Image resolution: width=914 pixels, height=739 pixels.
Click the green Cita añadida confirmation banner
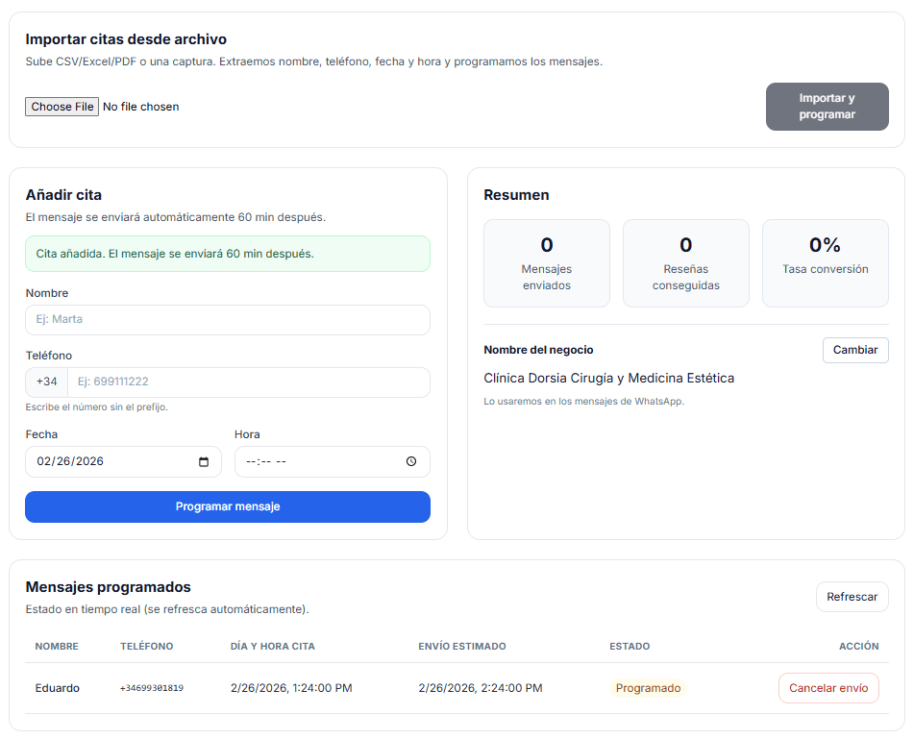click(227, 254)
